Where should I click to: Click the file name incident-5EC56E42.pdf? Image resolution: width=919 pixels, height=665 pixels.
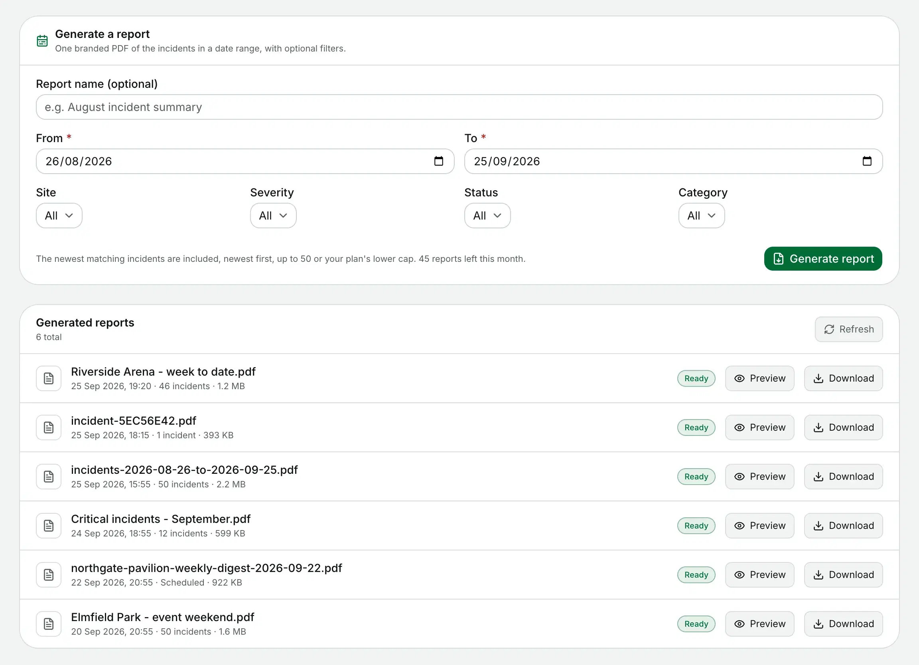[134, 421]
